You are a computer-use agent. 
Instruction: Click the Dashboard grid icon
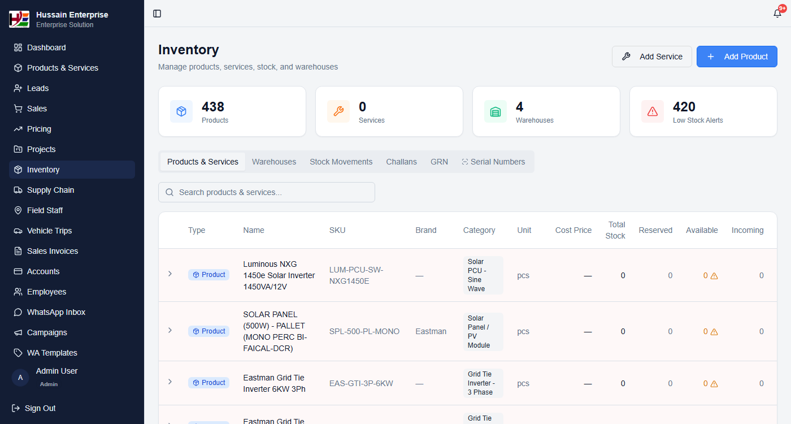pyautogui.click(x=18, y=47)
